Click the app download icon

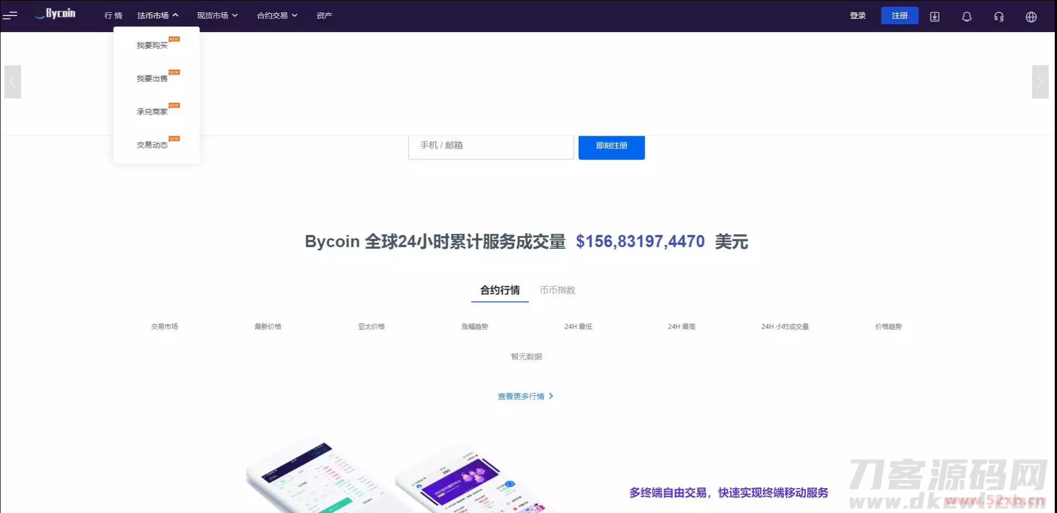click(x=935, y=17)
